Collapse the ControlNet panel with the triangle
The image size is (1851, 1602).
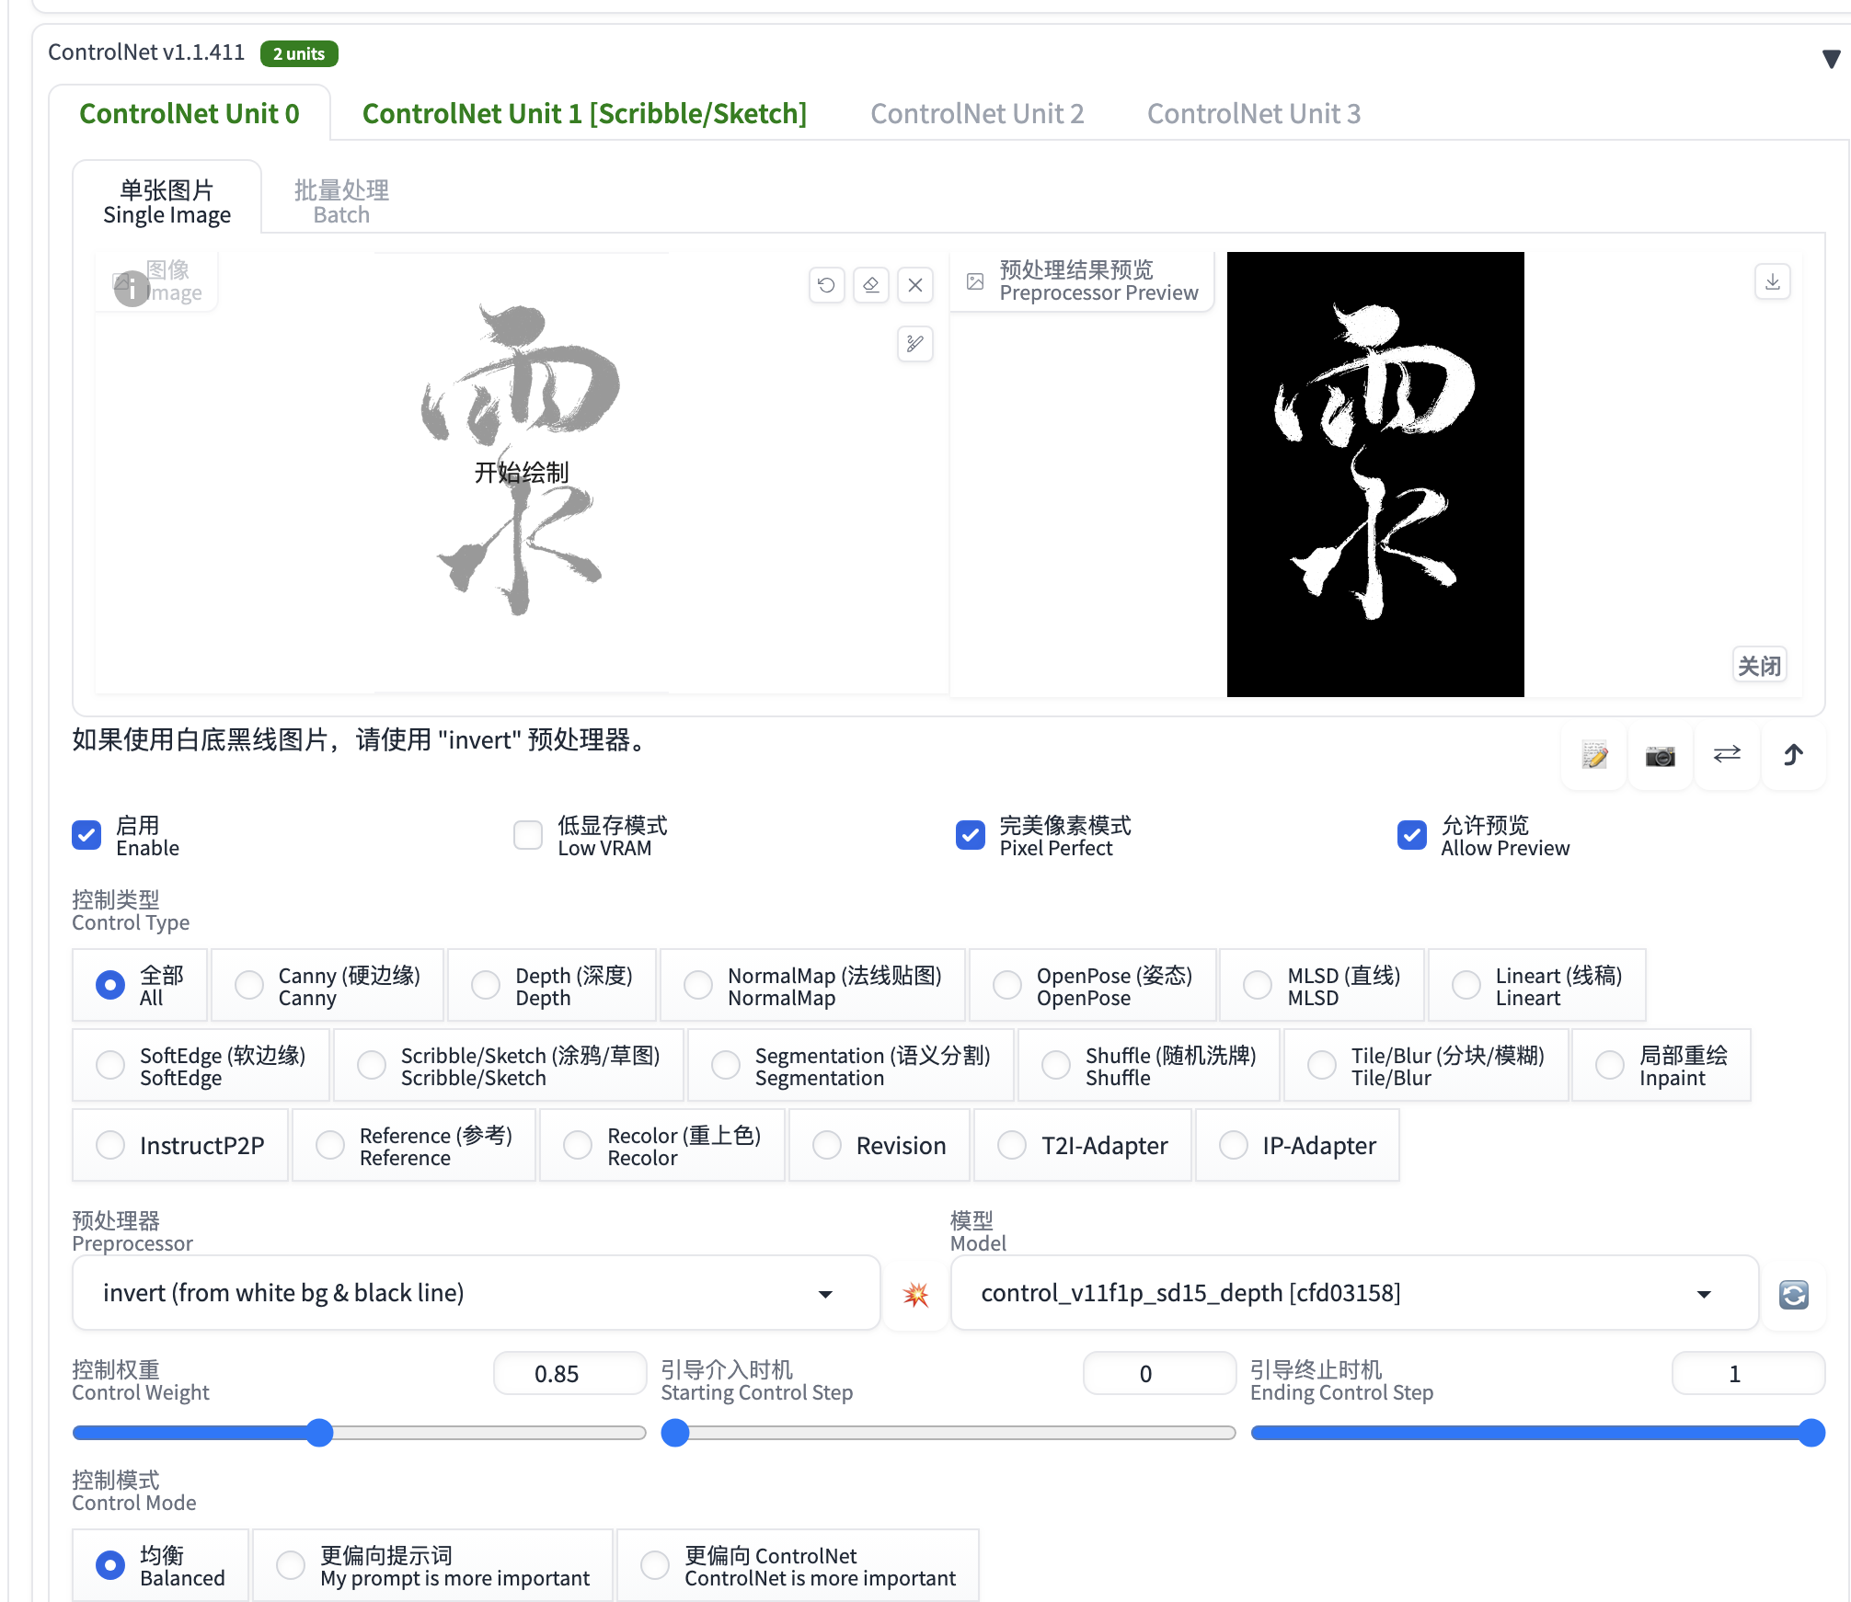coord(1831,59)
